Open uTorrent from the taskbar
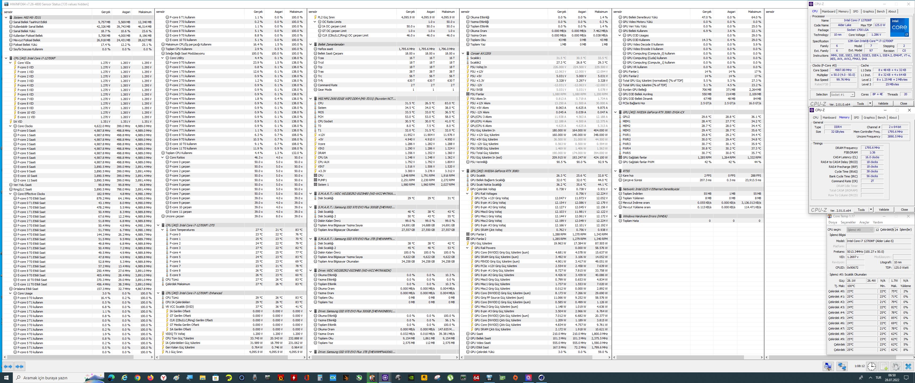This screenshot has height=383, width=915. click(x=450, y=378)
